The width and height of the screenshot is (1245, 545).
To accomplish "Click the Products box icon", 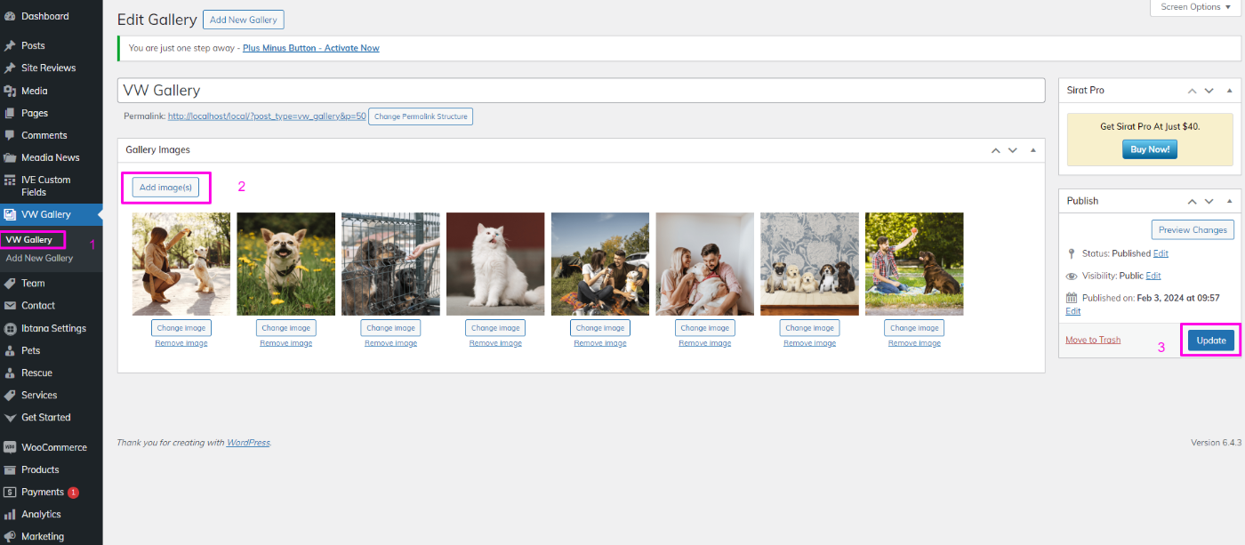I will tap(10, 469).
